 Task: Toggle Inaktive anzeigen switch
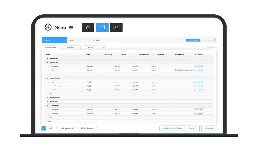(215, 40)
